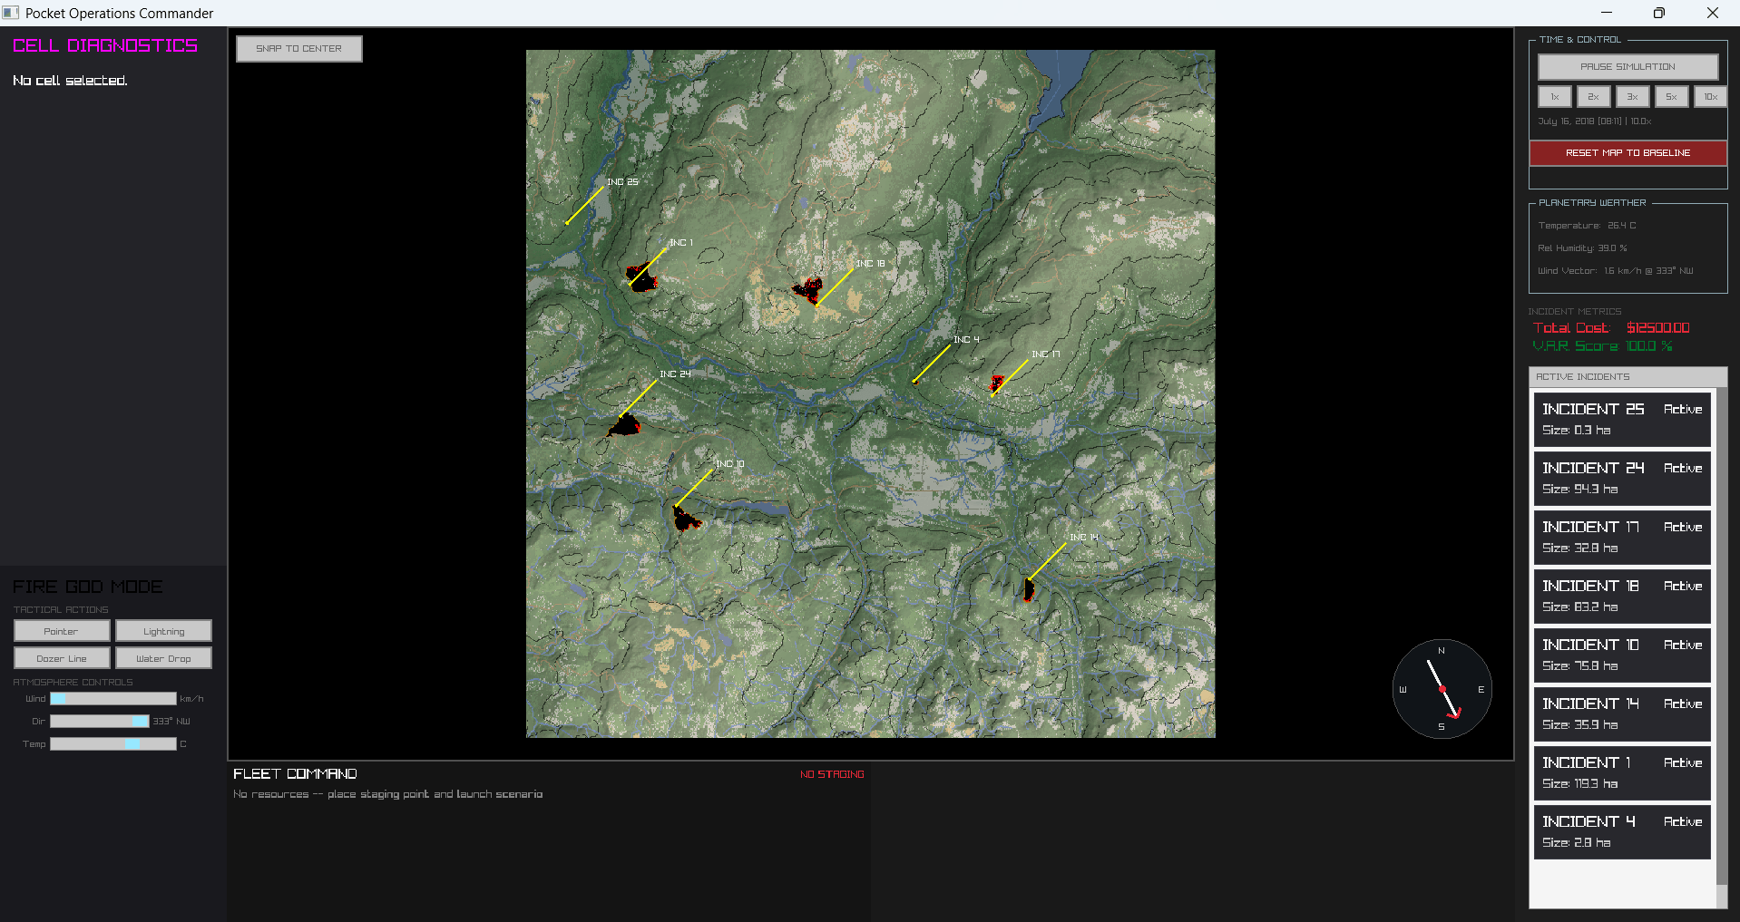The height and width of the screenshot is (922, 1740).
Task: Click the Active Incidents header
Action: pyautogui.click(x=1628, y=377)
